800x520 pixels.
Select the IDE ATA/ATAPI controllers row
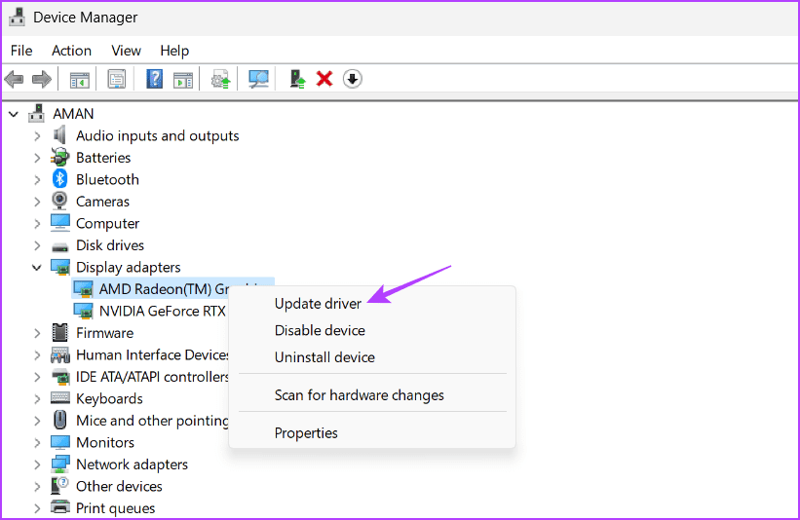pos(152,377)
